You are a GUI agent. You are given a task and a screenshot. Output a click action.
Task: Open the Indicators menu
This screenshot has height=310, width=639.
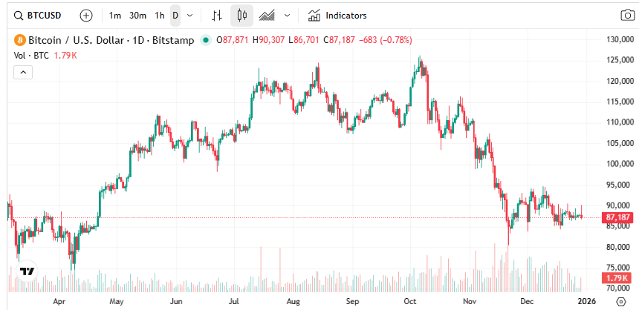(x=337, y=15)
